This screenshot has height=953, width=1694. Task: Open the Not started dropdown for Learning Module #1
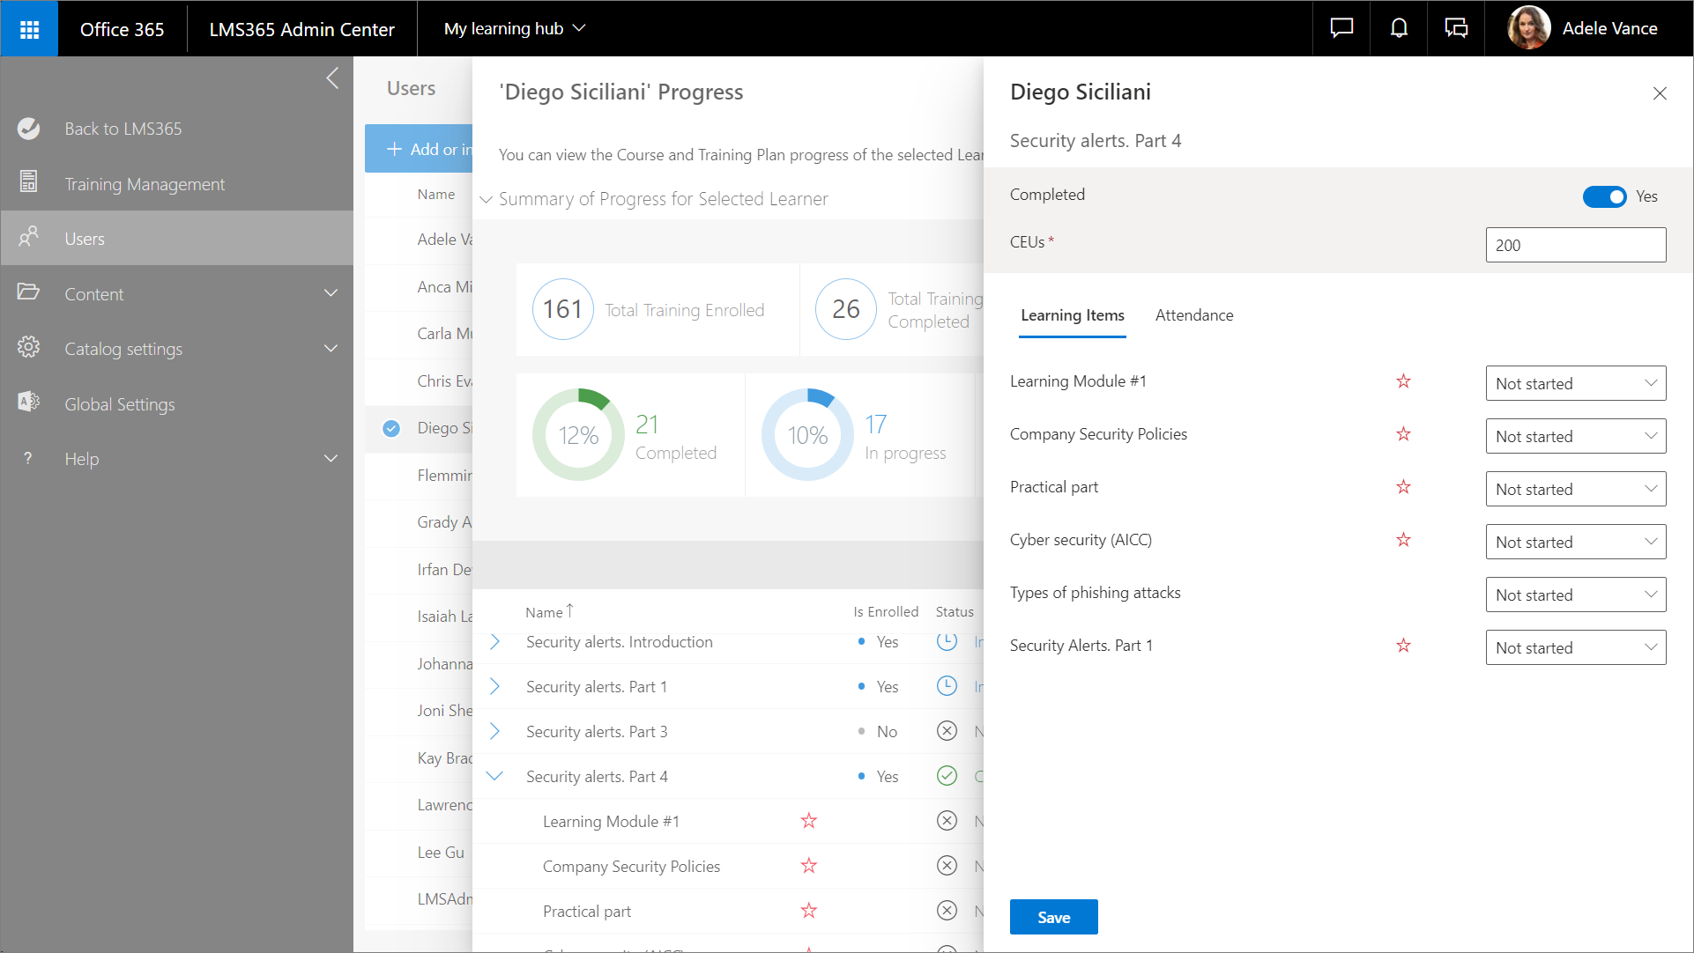tap(1576, 383)
